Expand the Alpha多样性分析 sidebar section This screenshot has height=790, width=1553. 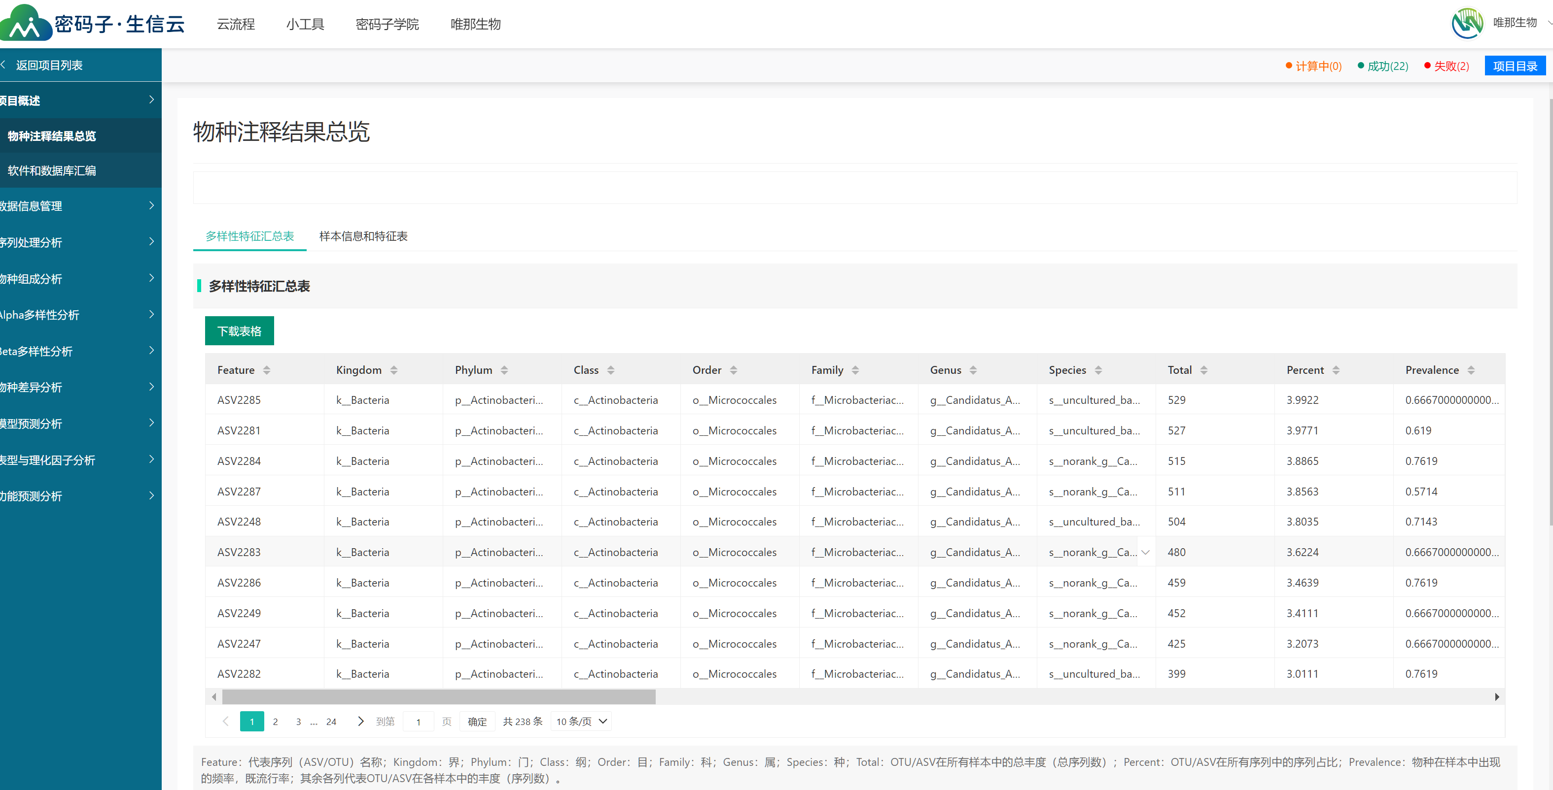click(78, 315)
